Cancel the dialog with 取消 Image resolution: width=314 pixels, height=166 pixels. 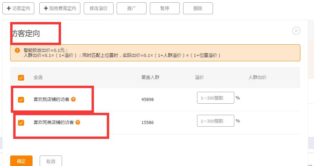pyautogui.click(x=51, y=161)
